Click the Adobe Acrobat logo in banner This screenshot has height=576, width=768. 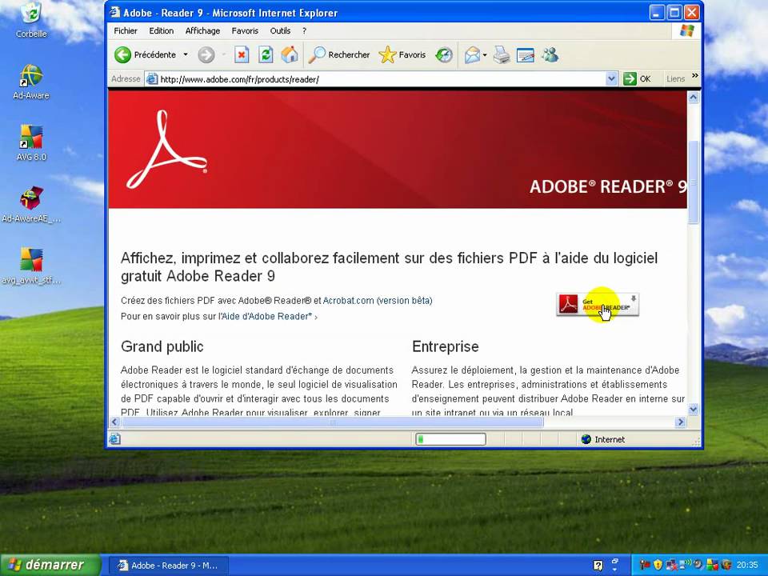166,150
